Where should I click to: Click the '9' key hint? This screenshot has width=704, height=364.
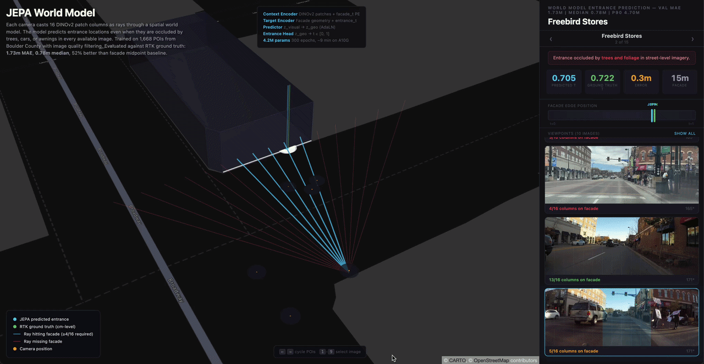click(x=331, y=351)
